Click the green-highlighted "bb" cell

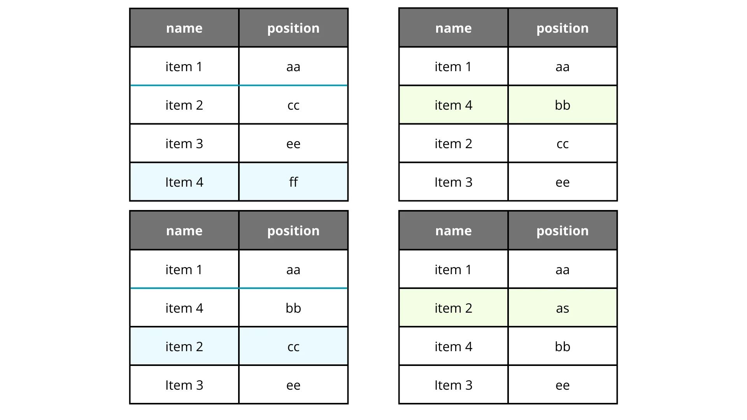(x=562, y=105)
